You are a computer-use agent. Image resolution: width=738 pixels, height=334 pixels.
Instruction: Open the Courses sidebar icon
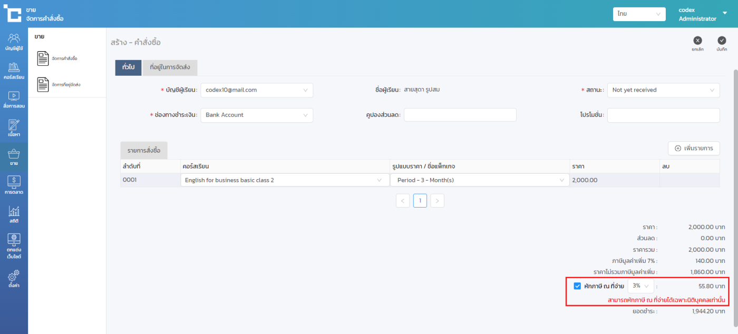14,70
